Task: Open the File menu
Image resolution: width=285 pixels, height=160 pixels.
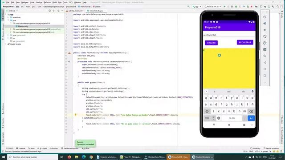Action: point(8,2)
